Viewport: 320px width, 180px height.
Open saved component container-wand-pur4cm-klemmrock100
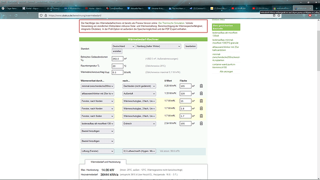pyautogui.click(x=224, y=66)
